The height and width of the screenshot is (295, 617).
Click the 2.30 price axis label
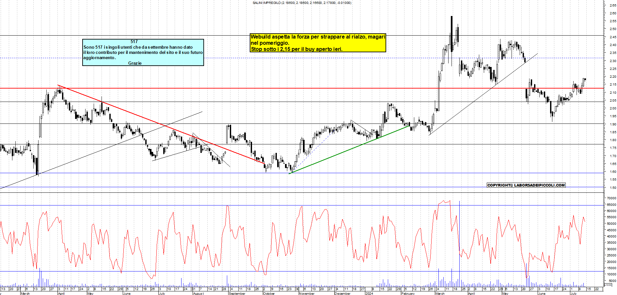tap(613, 61)
